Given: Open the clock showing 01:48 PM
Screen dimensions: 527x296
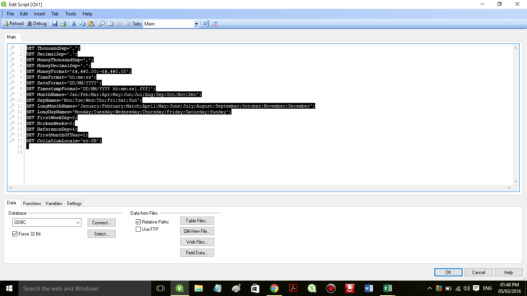Looking at the screenshot, I should [508, 288].
